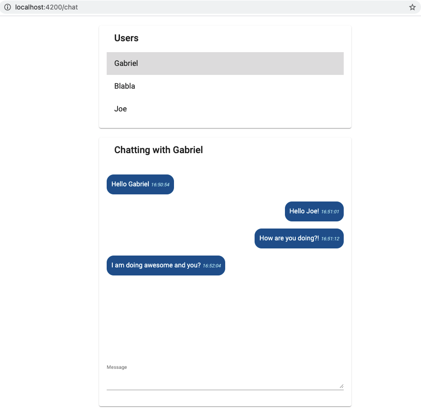This screenshot has width=421, height=412.
Task: Click the 'I am doing awesome and you?' bubble
Action: tap(165, 266)
